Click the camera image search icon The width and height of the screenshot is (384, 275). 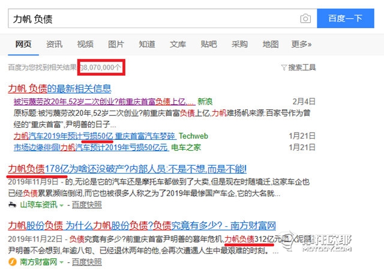(x=305, y=19)
